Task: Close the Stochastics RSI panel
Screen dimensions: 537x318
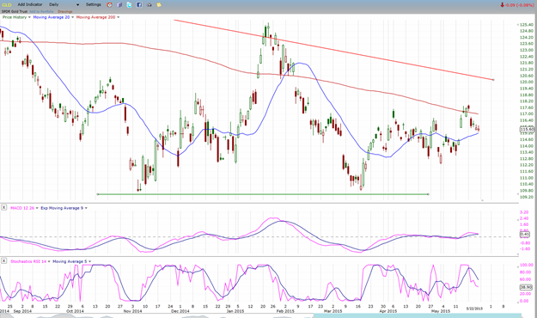Action: pyautogui.click(x=3, y=260)
